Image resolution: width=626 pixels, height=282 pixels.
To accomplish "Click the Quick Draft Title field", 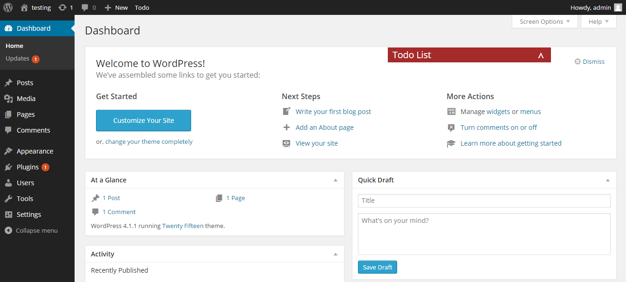I will [484, 201].
